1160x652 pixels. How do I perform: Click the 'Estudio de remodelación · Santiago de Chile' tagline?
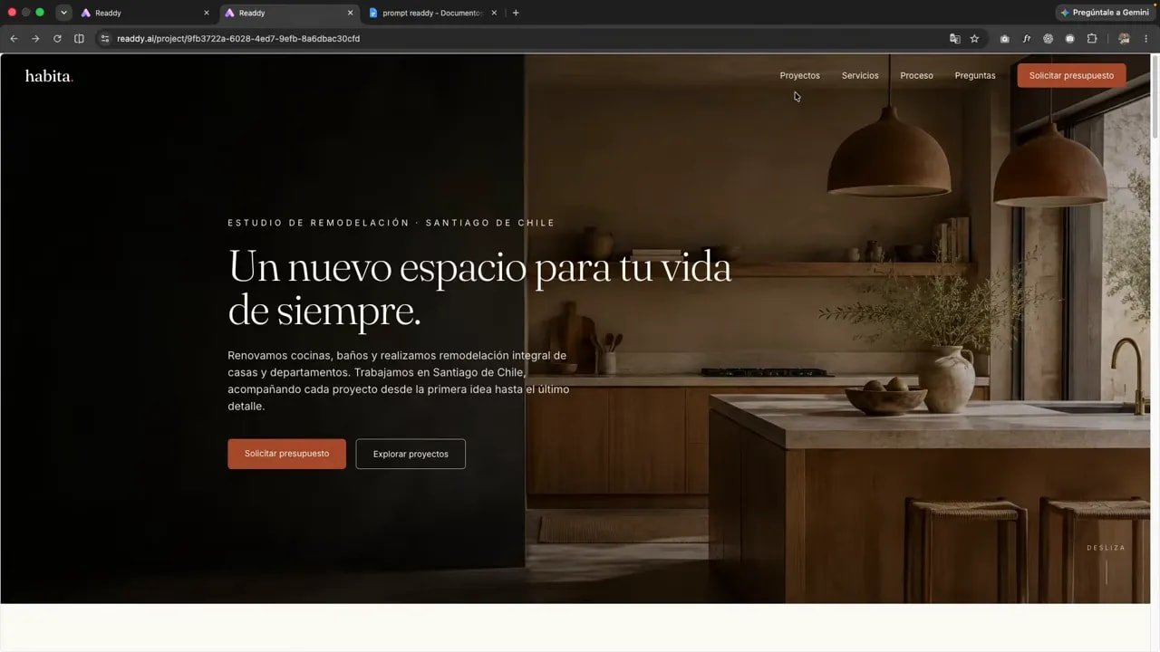tap(391, 223)
